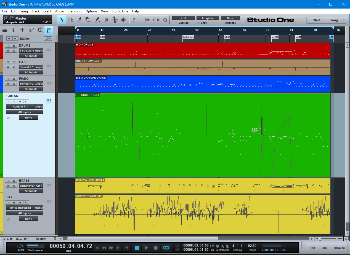Click the horizontal timeline scrollbar

coord(142,238)
